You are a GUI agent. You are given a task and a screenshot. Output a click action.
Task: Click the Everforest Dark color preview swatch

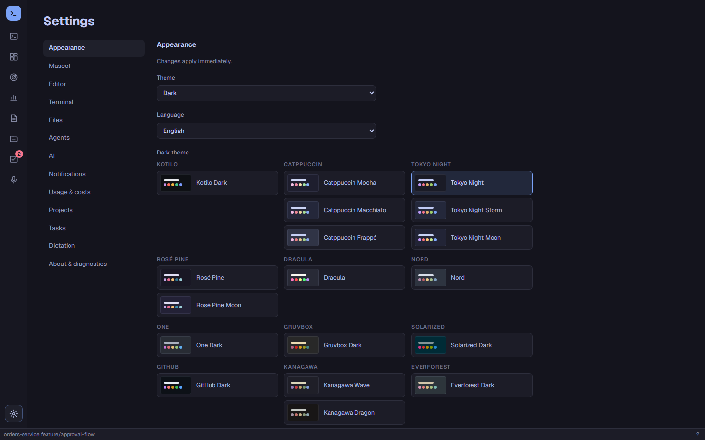pyautogui.click(x=430, y=385)
